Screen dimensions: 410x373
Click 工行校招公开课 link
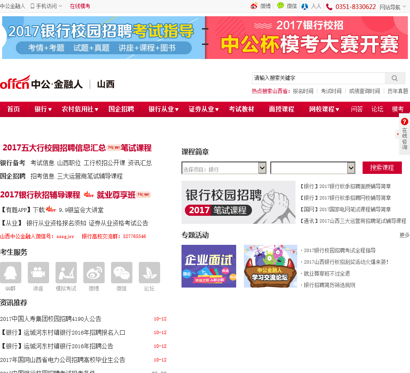[x=104, y=163]
